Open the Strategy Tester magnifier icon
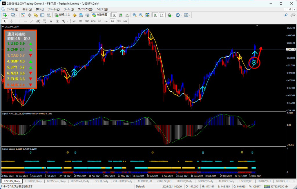 pos(49,15)
